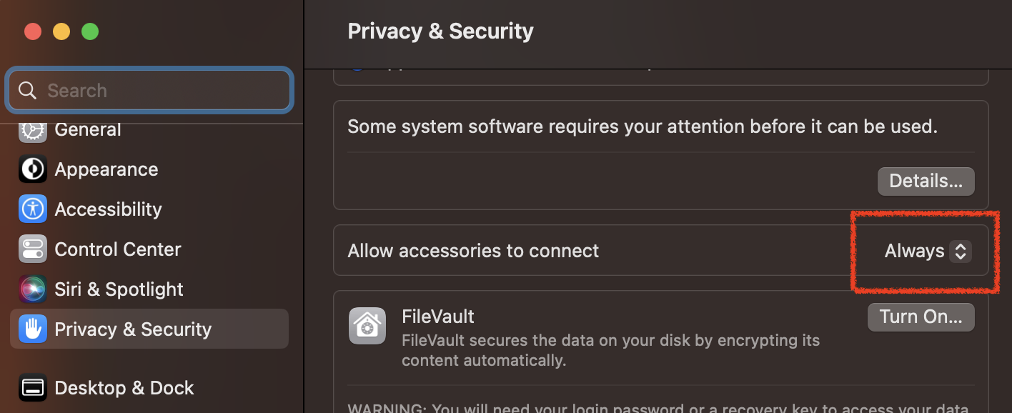Click the Appearance icon in sidebar

coord(33,169)
